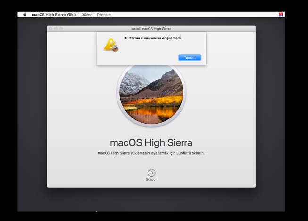Click the 'Install macOS High Sierra' window title
The width and height of the screenshot is (308, 221).
(151, 29)
